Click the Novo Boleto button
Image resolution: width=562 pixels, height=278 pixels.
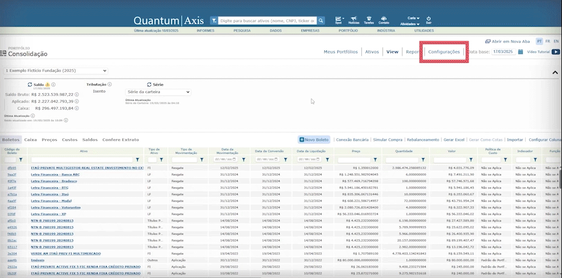314,140
